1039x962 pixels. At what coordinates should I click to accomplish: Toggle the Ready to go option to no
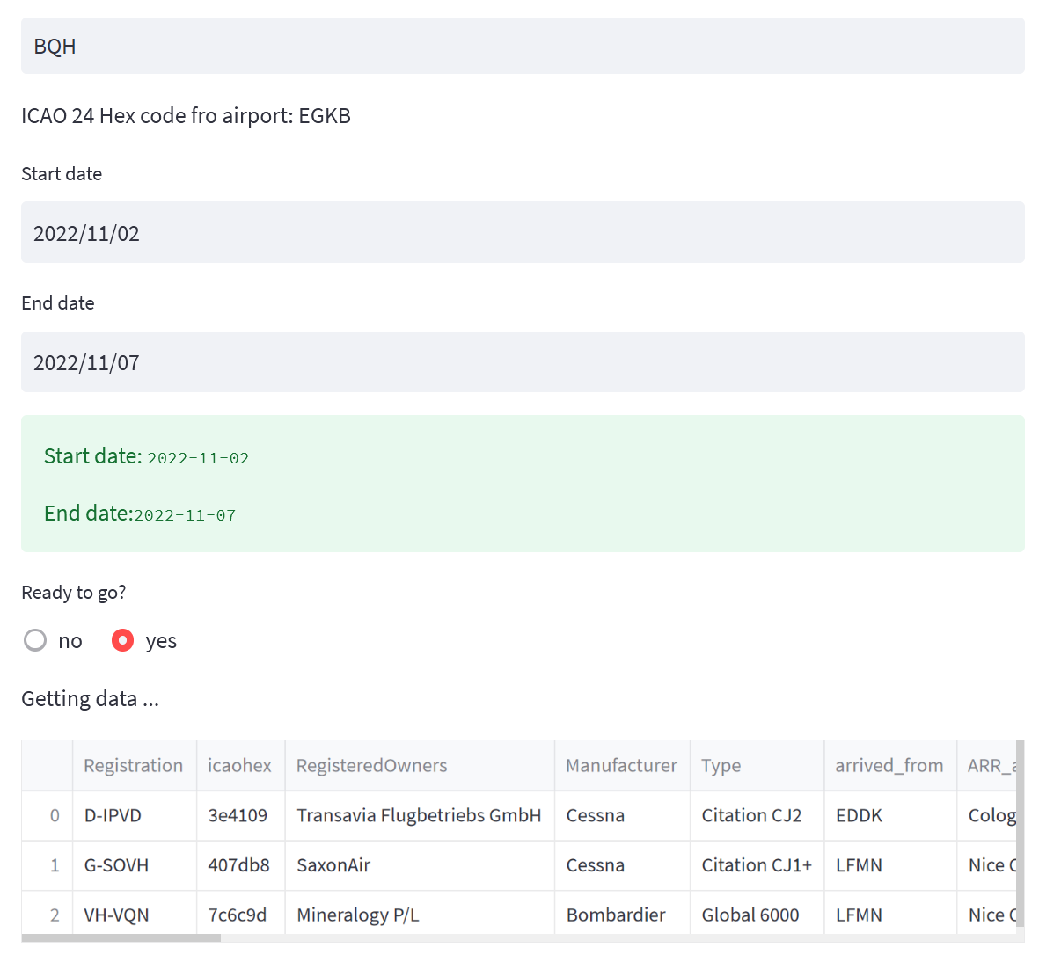34,640
